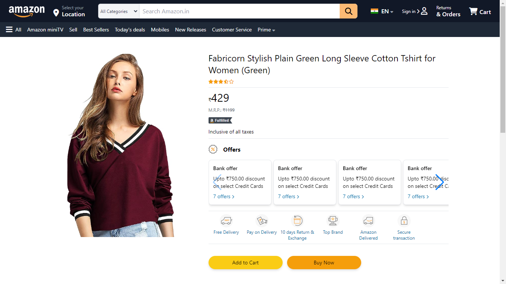Click the Buy Now button
Screen dimensions: 506x284
[x=324, y=263]
